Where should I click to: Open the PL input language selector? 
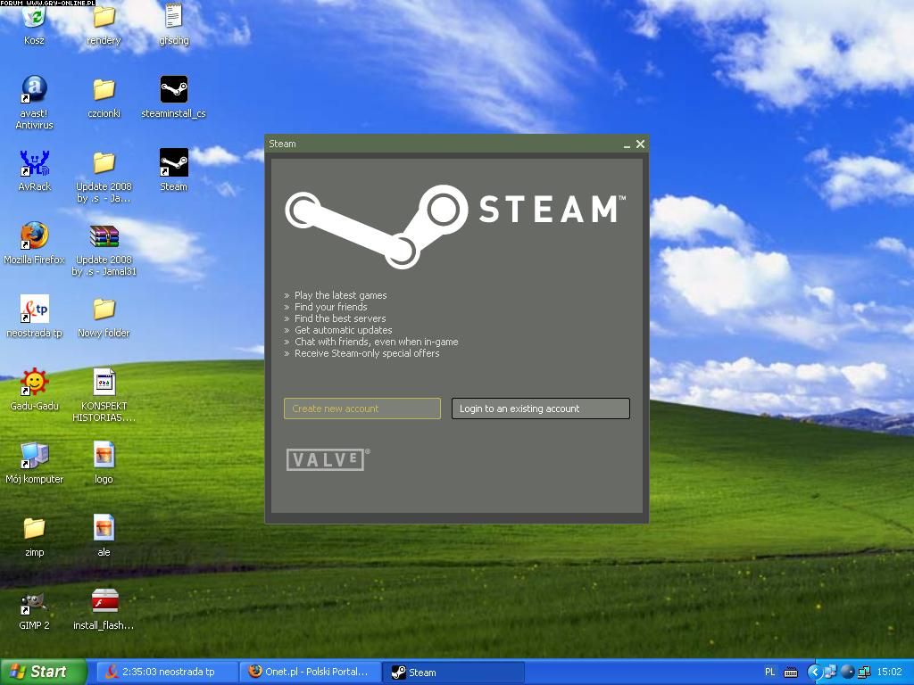point(770,673)
